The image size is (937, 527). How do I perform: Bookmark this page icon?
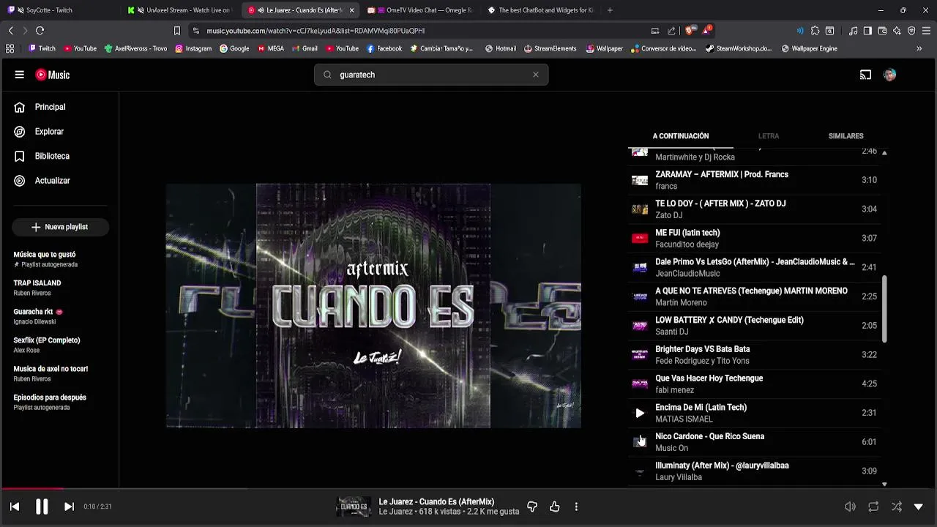pos(176,31)
